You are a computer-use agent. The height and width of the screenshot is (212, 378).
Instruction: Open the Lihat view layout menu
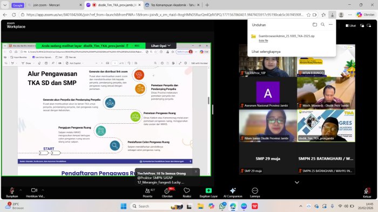click(x=351, y=25)
